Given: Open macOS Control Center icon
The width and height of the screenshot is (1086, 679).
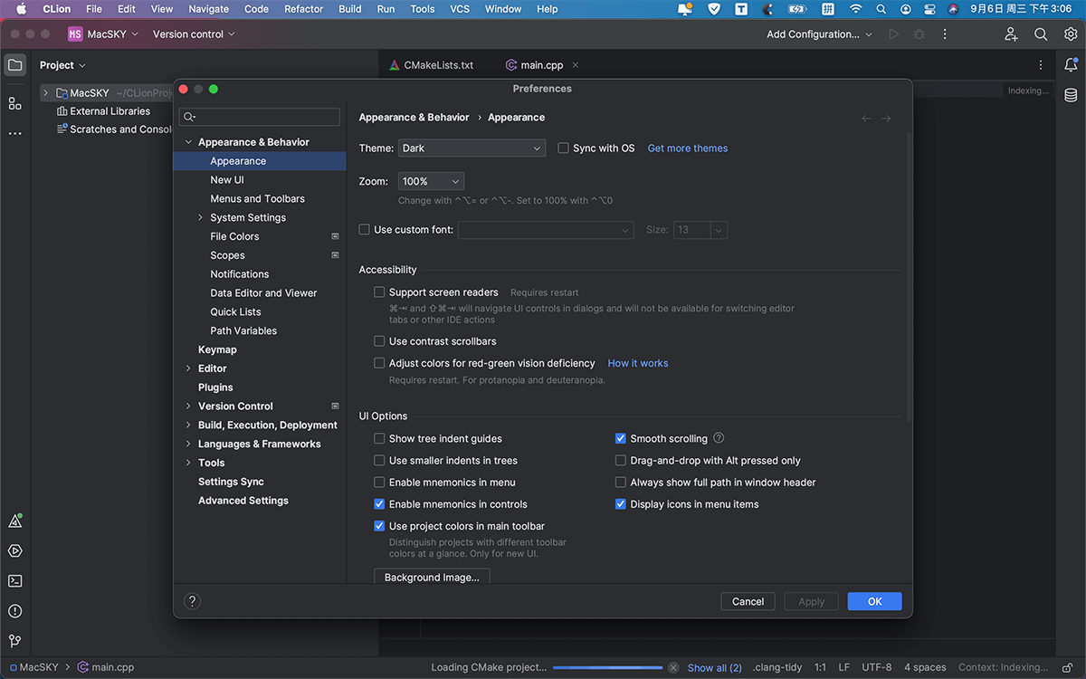Looking at the screenshot, I should click(929, 9).
